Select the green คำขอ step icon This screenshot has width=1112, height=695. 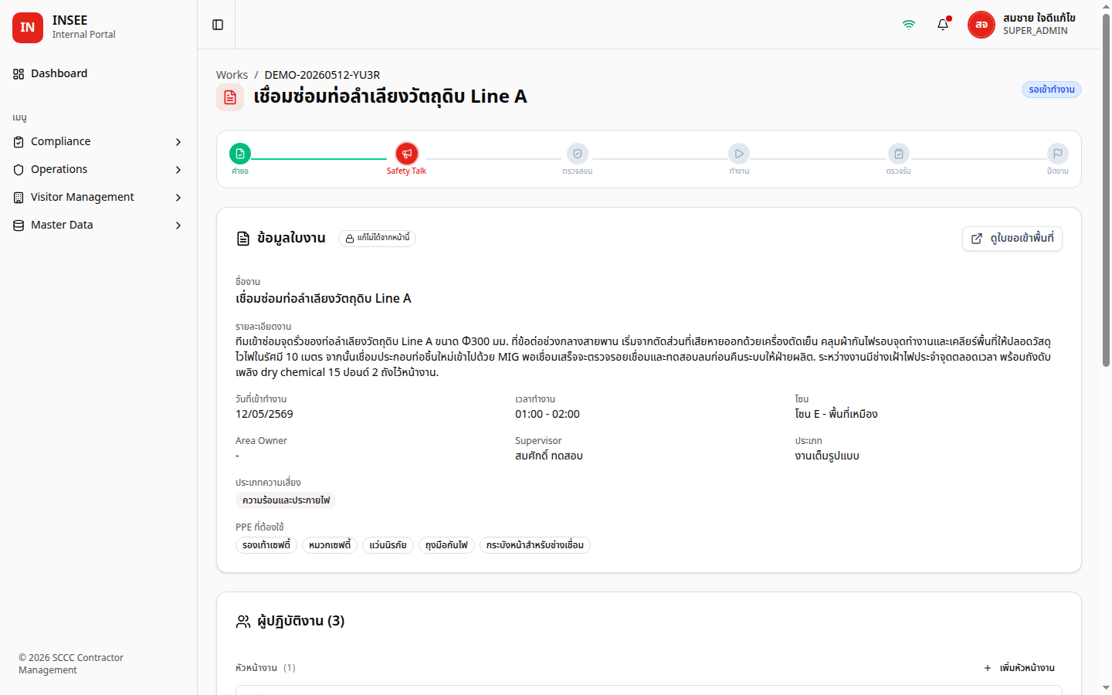point(240,154)
